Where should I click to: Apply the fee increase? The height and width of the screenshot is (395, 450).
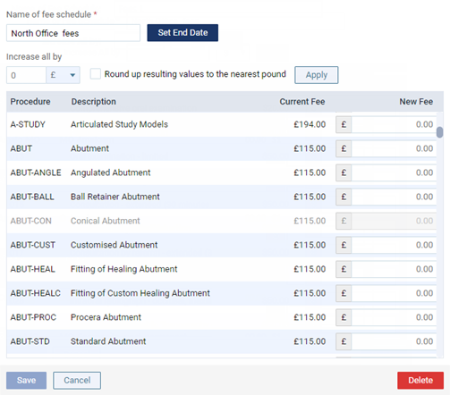pyautogui.click(x=317, y=75)
